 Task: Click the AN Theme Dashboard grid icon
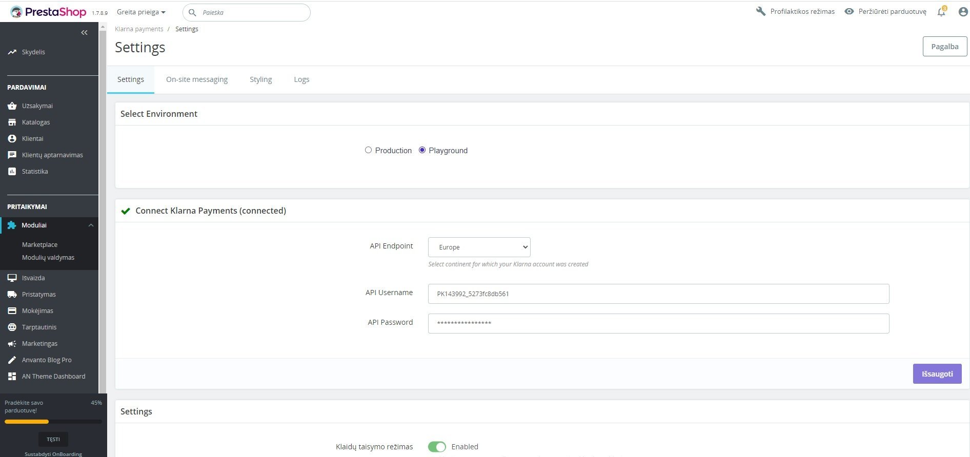[x=12, y=377]
